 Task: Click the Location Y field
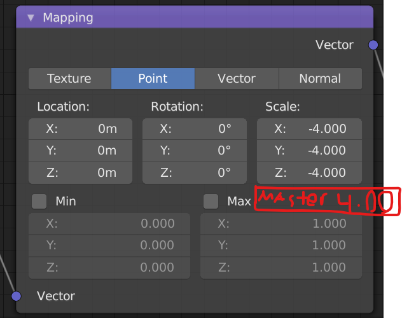coord(81,151)
